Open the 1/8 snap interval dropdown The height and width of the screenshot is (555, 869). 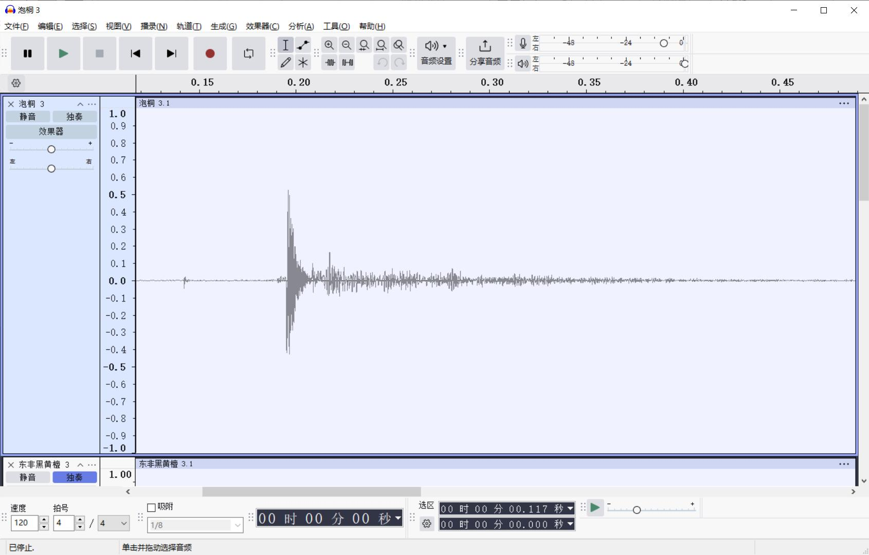click(194, 525)
